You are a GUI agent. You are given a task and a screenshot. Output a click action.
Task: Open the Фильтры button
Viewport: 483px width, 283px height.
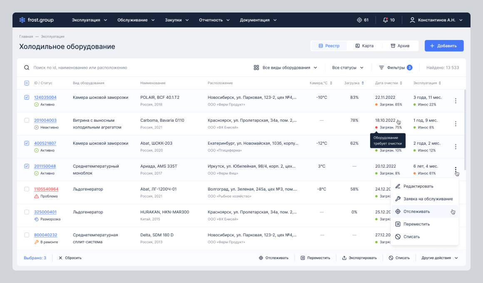[x=396, y=68]
